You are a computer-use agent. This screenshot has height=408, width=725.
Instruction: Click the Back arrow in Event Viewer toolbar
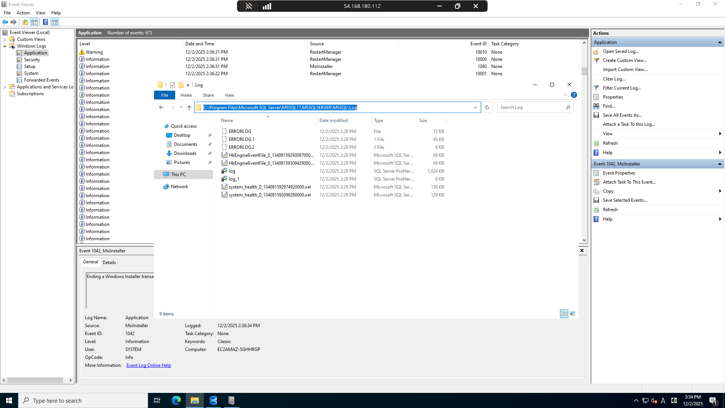coord(5,22)
